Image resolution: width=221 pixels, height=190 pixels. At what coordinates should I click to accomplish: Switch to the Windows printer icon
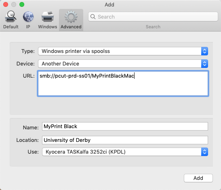48,17
